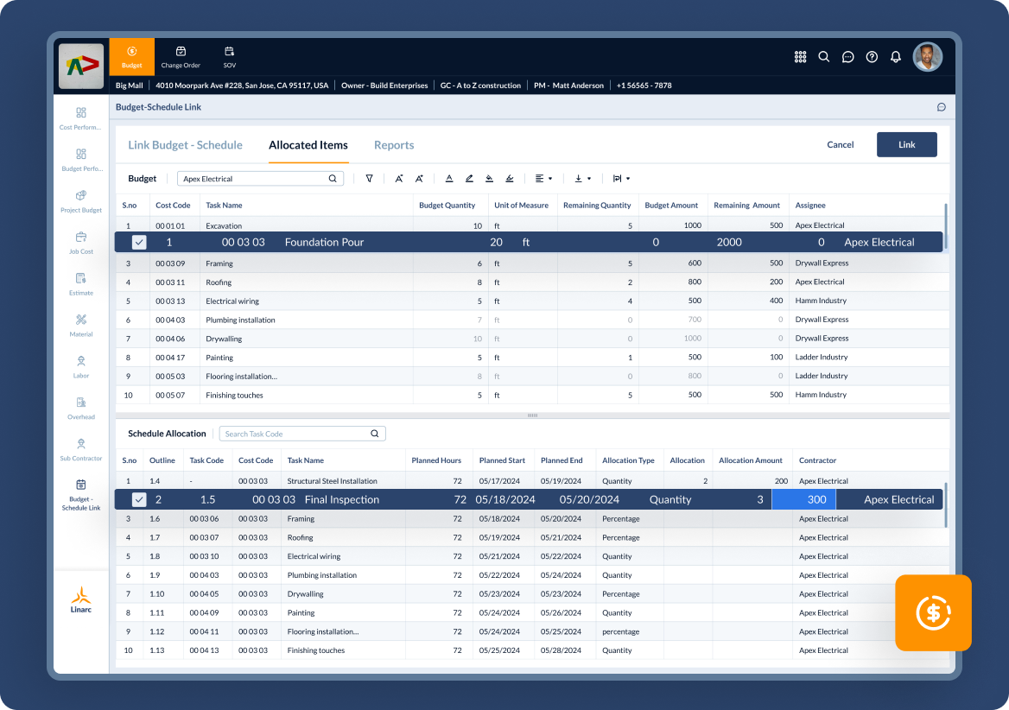1009x710 pixels.
Task: Click the highlighter pen icon
Action: coord(469,178)
